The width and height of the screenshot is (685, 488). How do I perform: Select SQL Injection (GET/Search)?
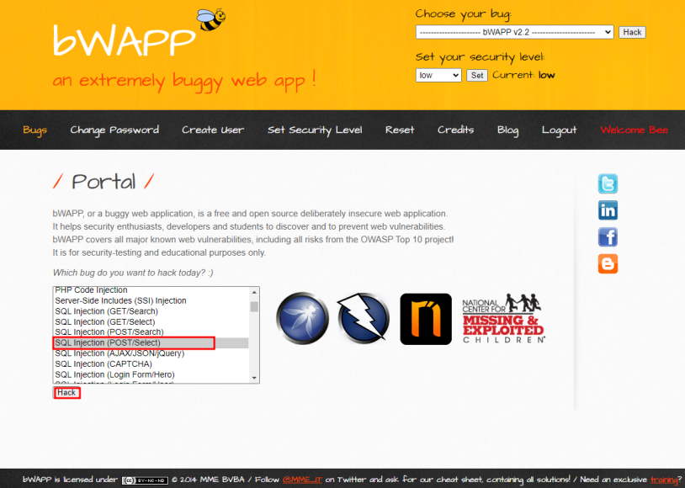pos(151,311)
